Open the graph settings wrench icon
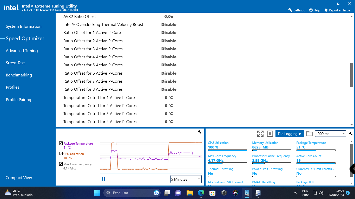The height and width of the screenshot is (199, 355). tap(199, 132)
